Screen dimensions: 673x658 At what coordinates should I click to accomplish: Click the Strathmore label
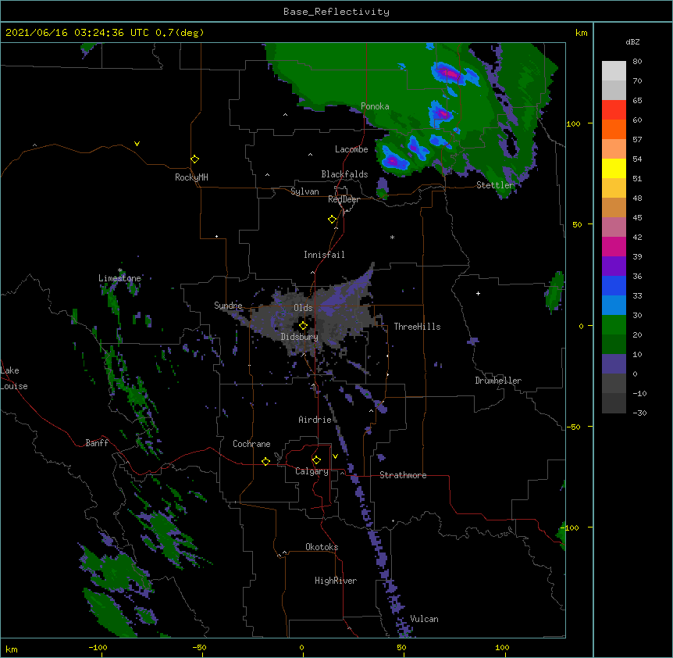(403, 475)
